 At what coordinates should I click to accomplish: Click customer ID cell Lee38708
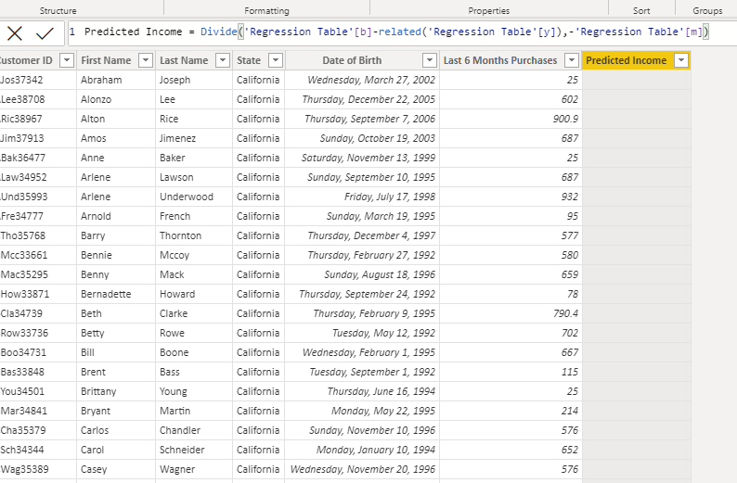(22, 99)
